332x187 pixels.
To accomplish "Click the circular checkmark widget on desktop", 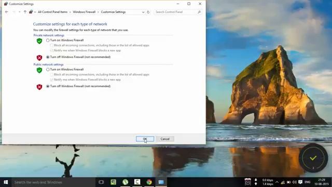I will [313, 158].
